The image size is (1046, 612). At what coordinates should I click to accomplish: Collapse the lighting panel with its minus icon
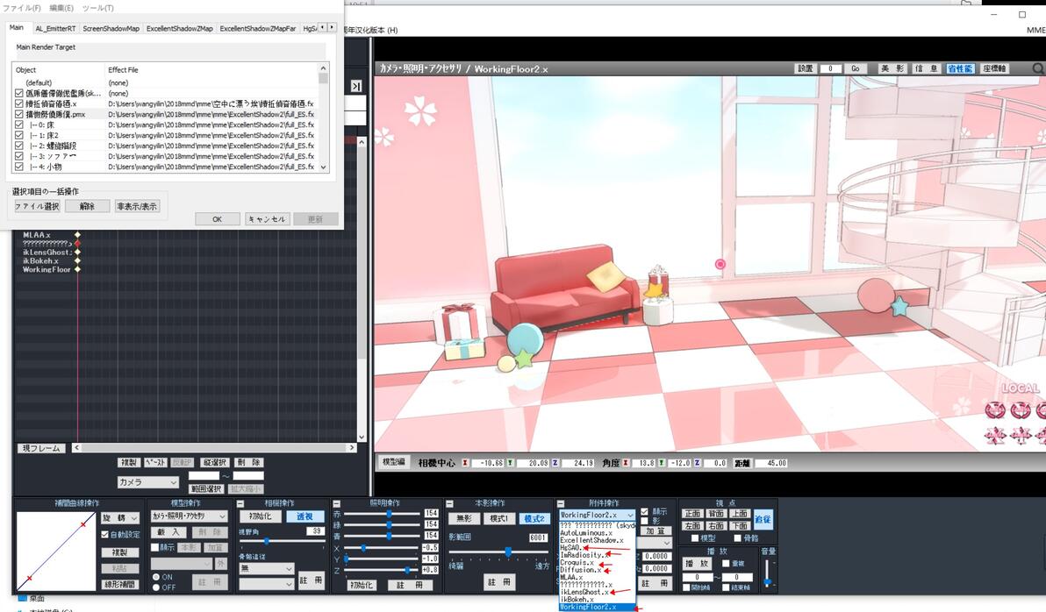click(x=337, y=504)
